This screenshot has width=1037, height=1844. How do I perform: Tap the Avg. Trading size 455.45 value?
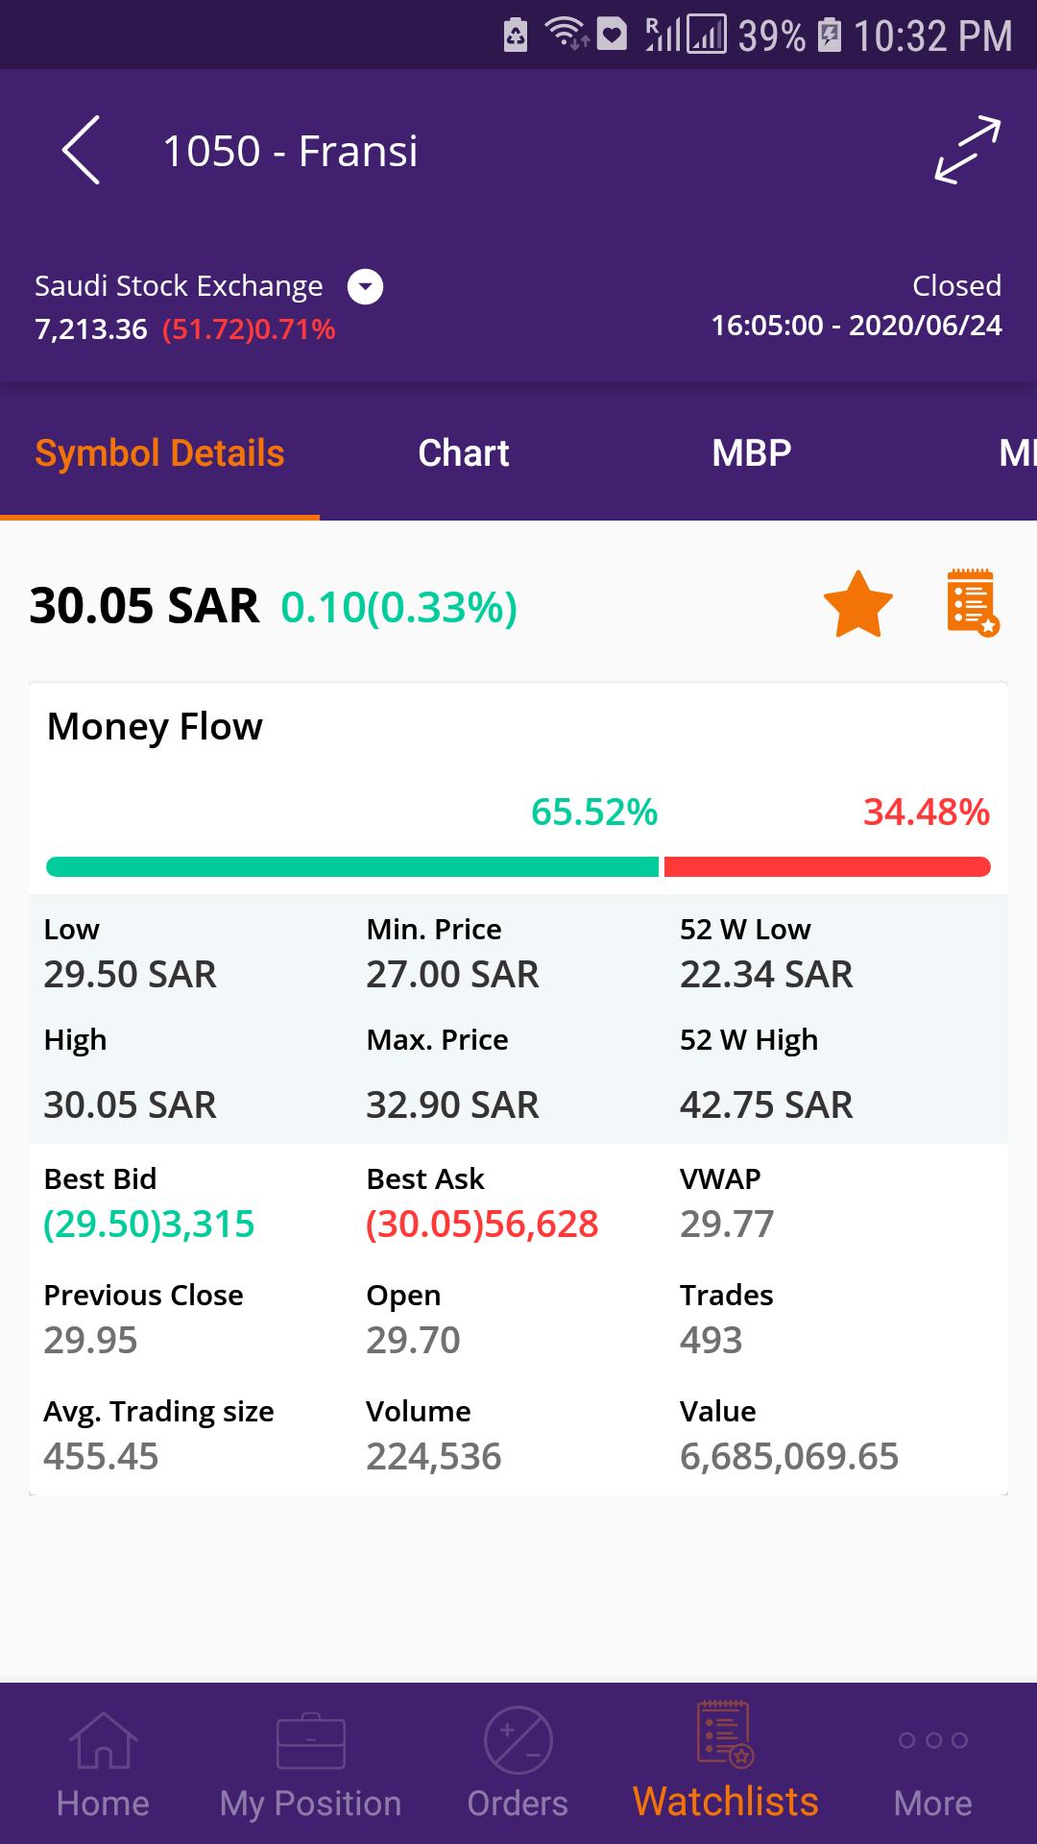[101, 1456]
